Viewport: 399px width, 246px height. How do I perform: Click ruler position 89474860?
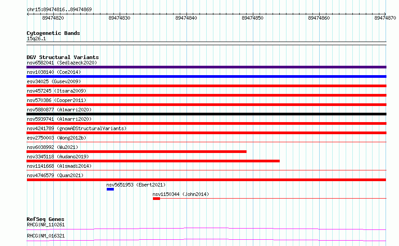tap(319, 18)
